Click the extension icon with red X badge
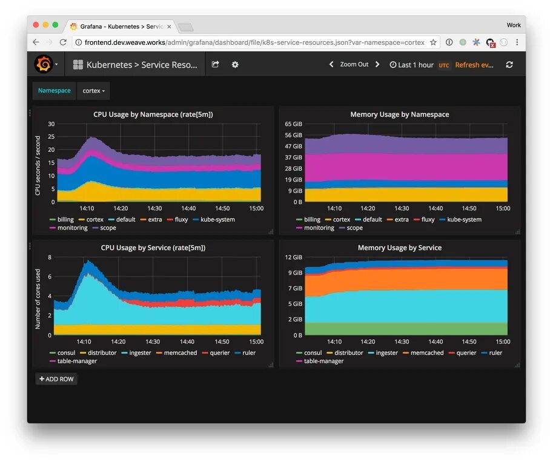553x462 pixels. 491,43
